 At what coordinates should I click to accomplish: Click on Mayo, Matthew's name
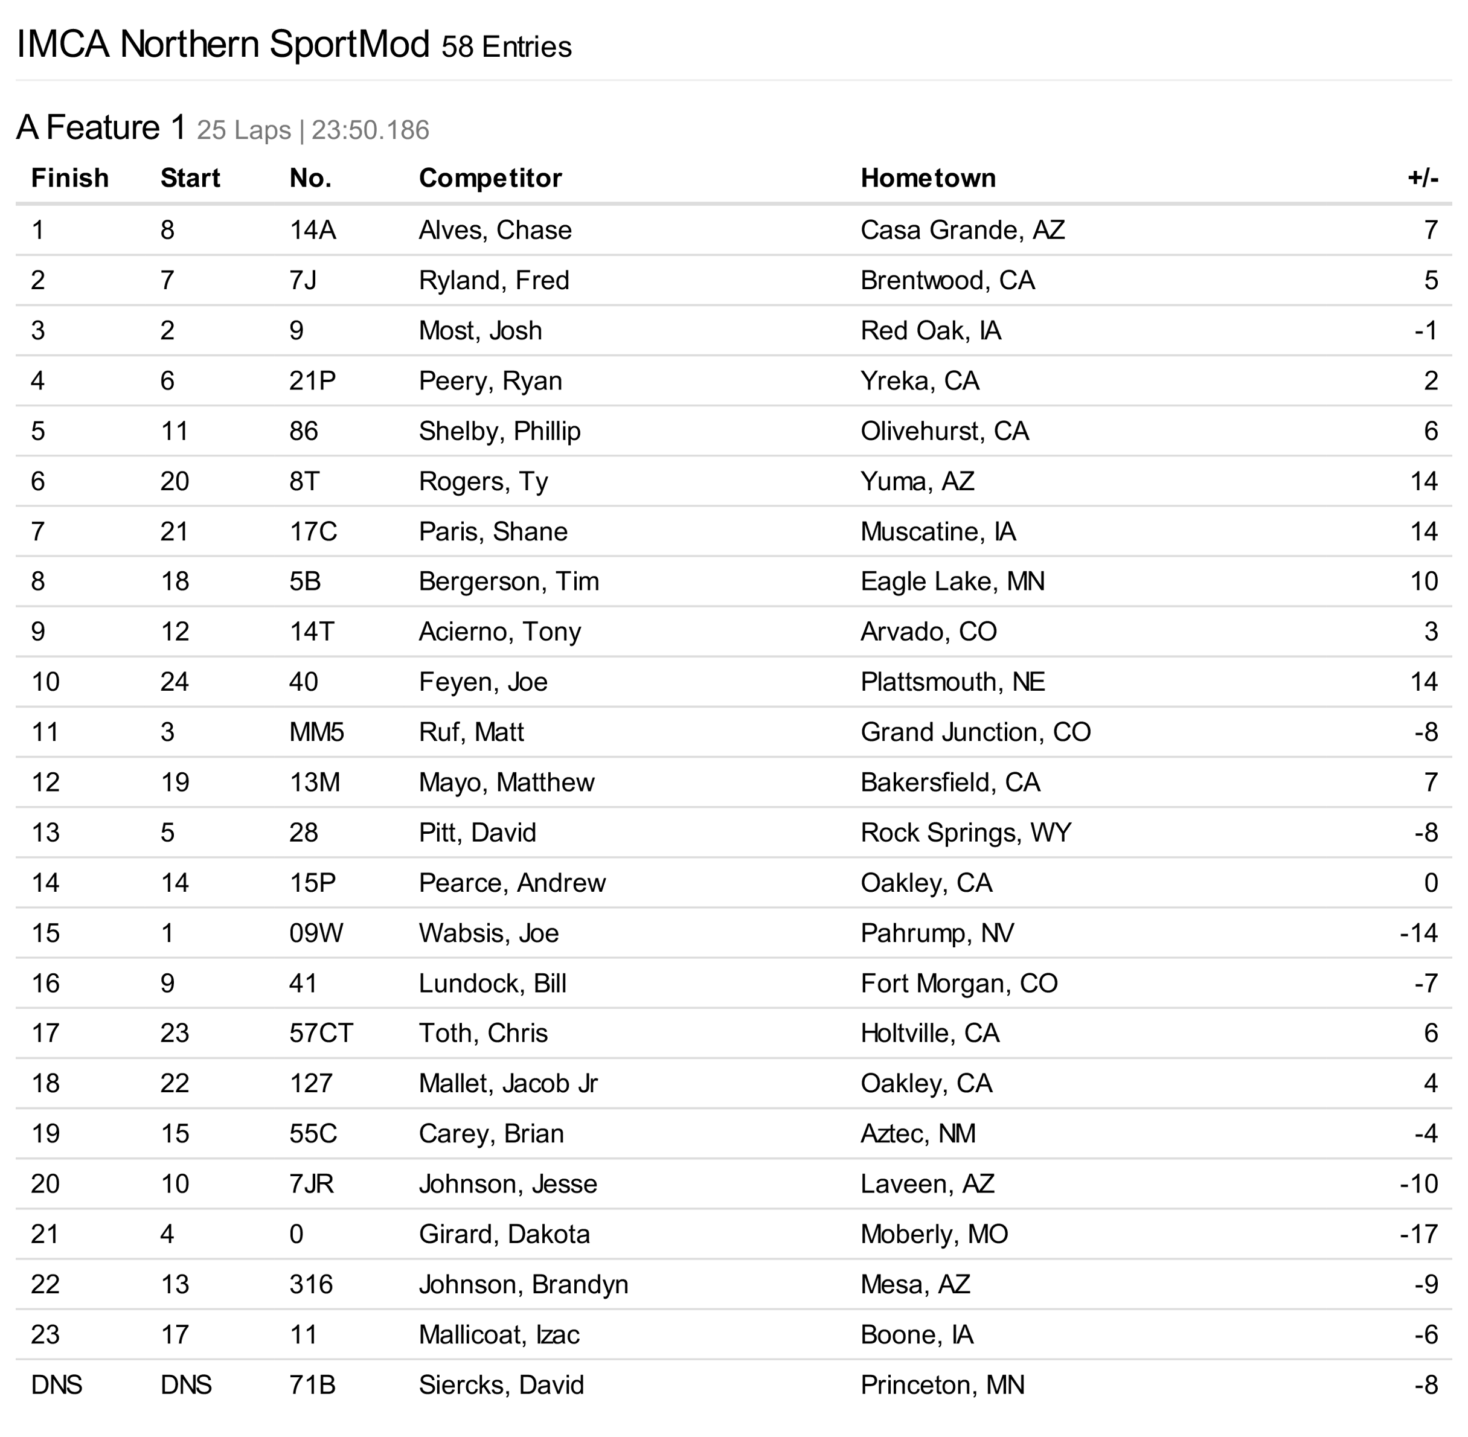click(x=507, y=783)
